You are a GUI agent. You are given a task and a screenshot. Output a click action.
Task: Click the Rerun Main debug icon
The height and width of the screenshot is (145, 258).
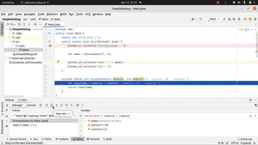click(7, 106)
